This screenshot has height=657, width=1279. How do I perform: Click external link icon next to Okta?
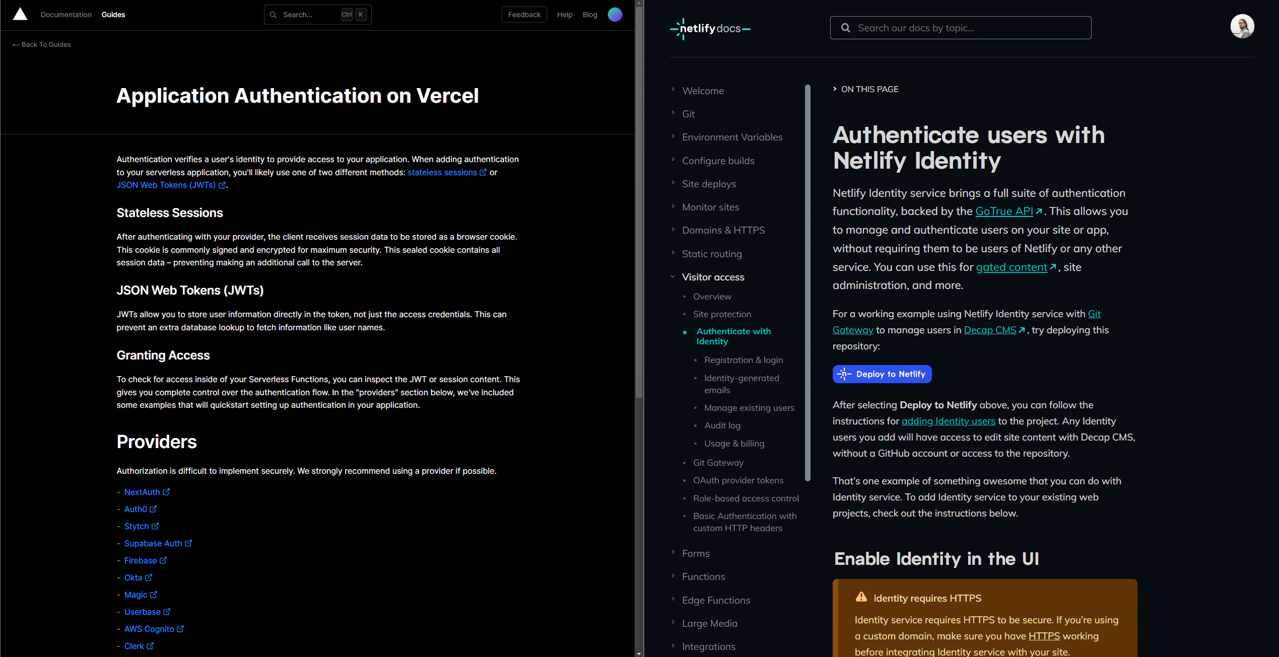[x=149, y=577]
